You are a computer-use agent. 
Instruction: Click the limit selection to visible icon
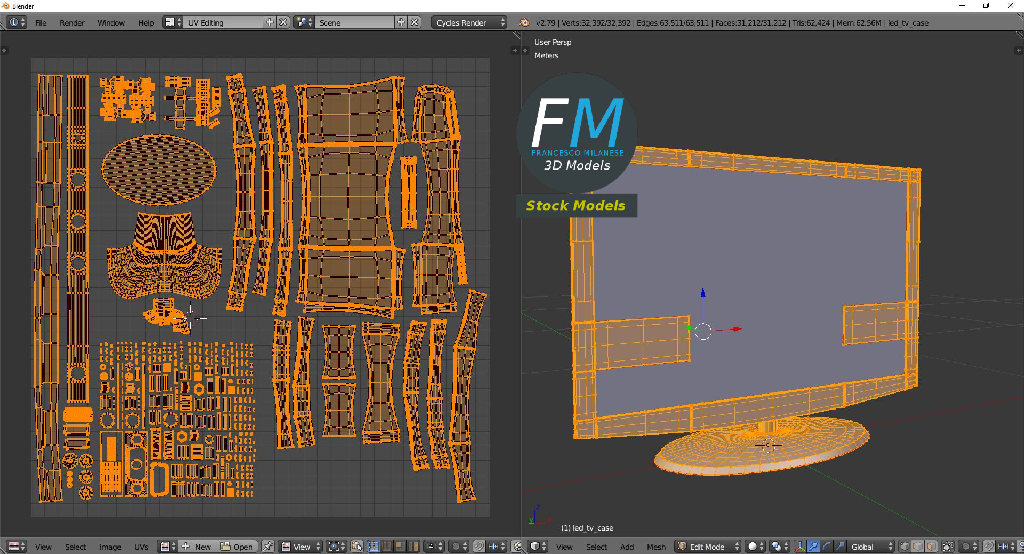pos(948,547)
